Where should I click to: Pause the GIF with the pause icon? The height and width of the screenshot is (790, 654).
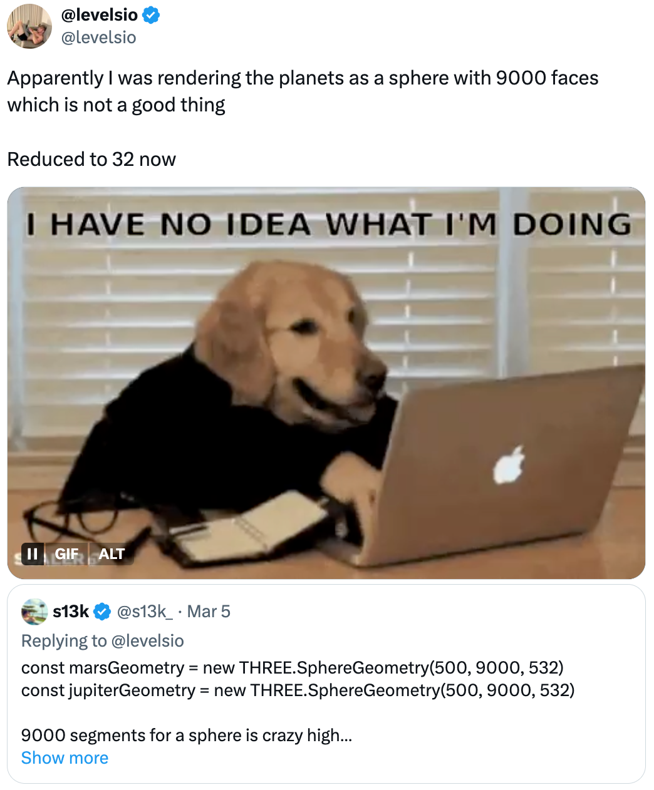click(x=33, y=553)
